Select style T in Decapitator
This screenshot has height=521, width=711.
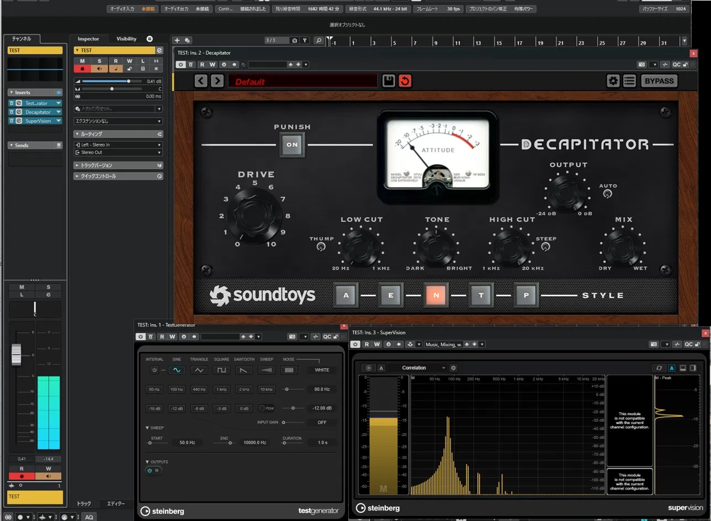[481, 295]
